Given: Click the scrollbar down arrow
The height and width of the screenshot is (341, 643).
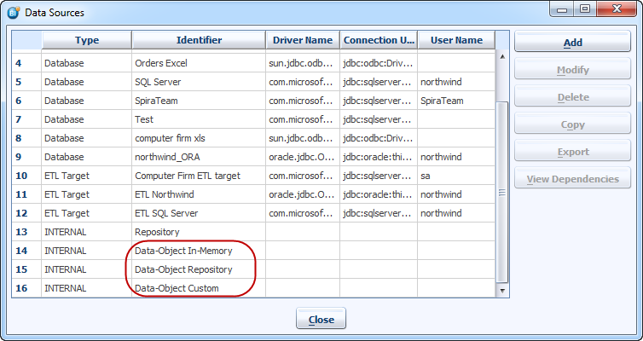Looking at the screenshot, I should (x=501, y=291).
